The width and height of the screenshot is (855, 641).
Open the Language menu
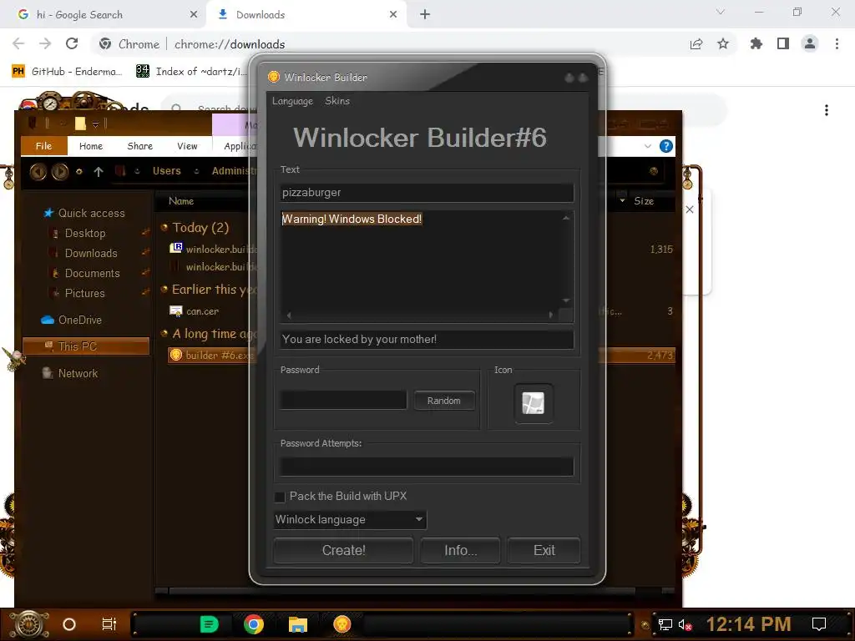click(292, 101)
